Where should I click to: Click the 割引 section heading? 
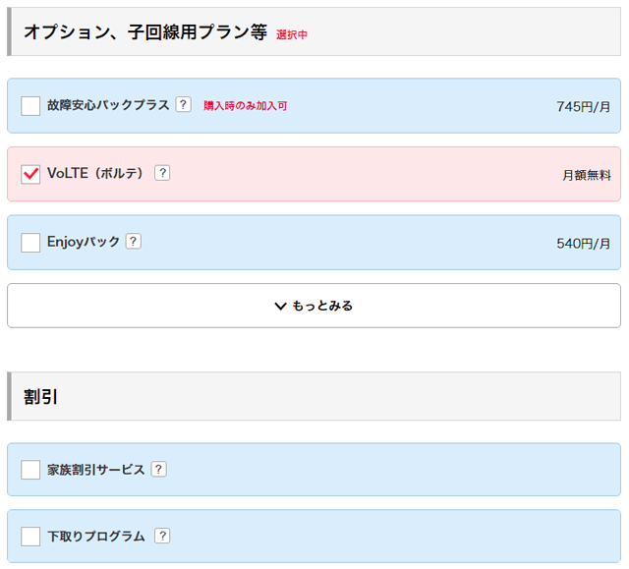(x=40, y=397)
